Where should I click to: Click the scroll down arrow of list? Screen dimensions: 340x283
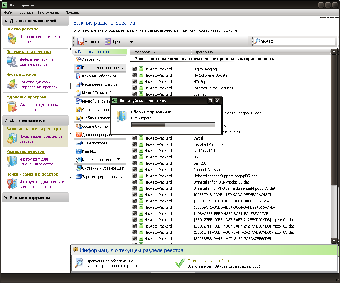[x=334, y=240]
